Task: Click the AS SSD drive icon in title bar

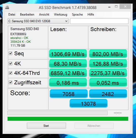Action: 7,7
